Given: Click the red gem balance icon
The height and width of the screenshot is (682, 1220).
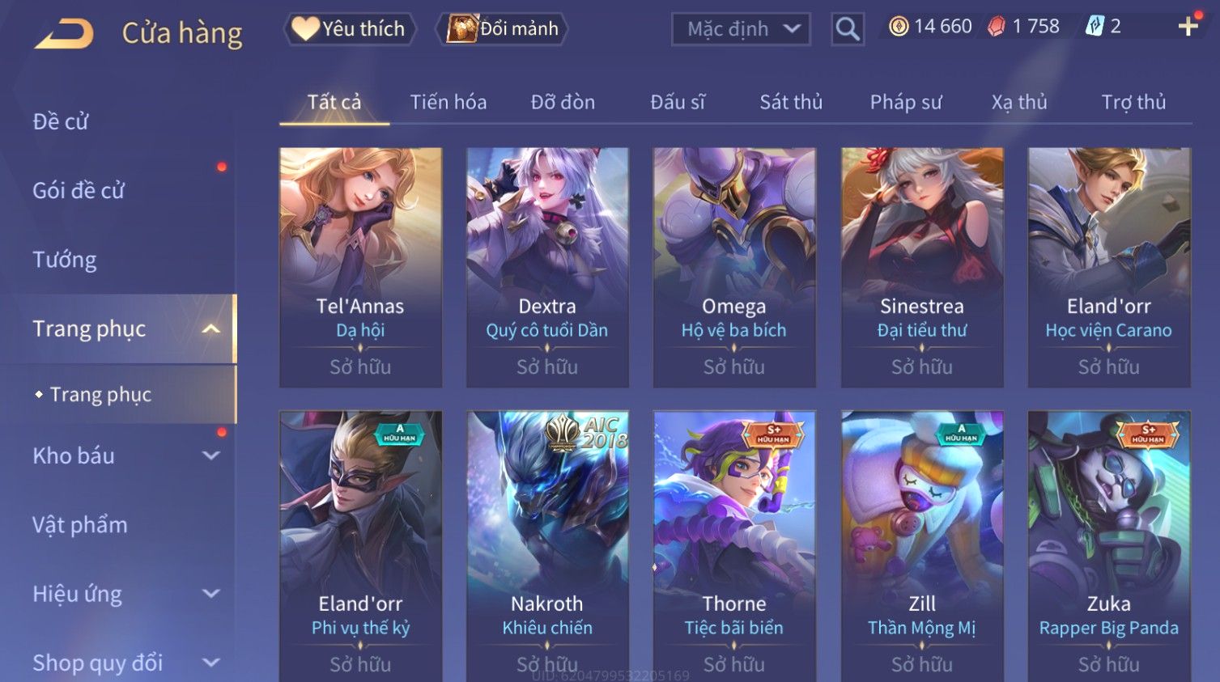Looking at the screenshot, I should pyautogui.click(x=997, y=27).
